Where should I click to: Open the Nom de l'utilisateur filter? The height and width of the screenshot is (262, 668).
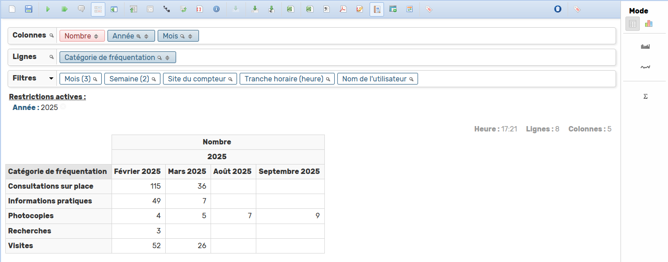377,78
